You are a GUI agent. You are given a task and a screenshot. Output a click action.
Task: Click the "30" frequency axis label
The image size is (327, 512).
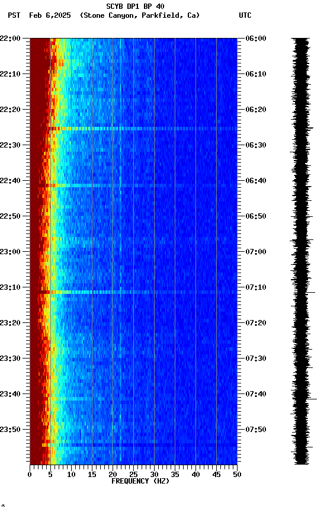(x=154, y=475)
